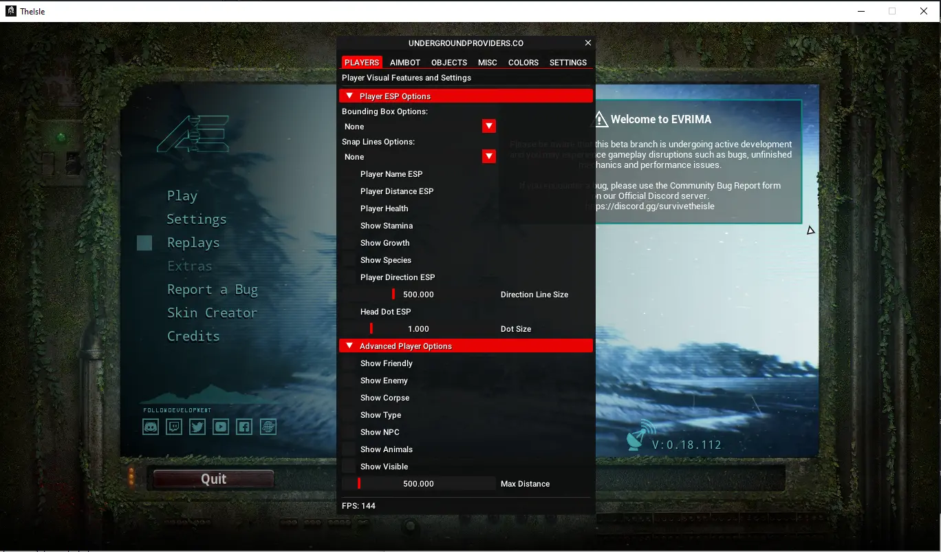Click the V:0.18.112 version text
Viewport: 941px width, 552px height.
pos(686,445)
